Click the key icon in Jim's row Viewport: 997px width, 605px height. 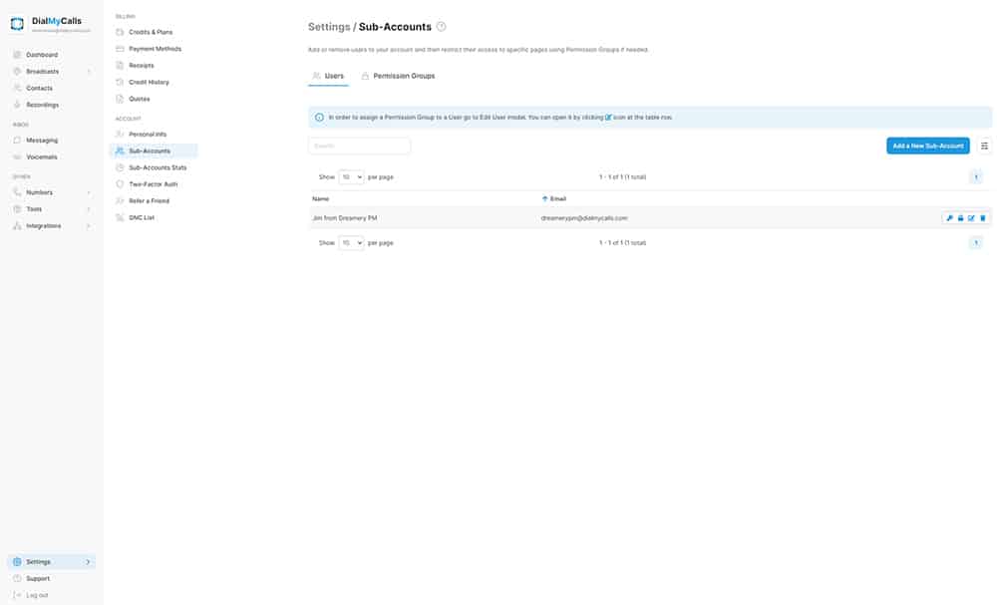949,217
